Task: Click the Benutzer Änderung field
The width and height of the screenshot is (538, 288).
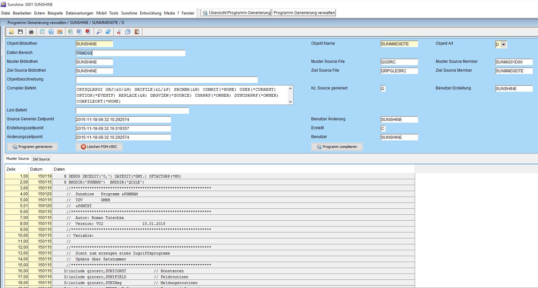Action: click(399, 119)
